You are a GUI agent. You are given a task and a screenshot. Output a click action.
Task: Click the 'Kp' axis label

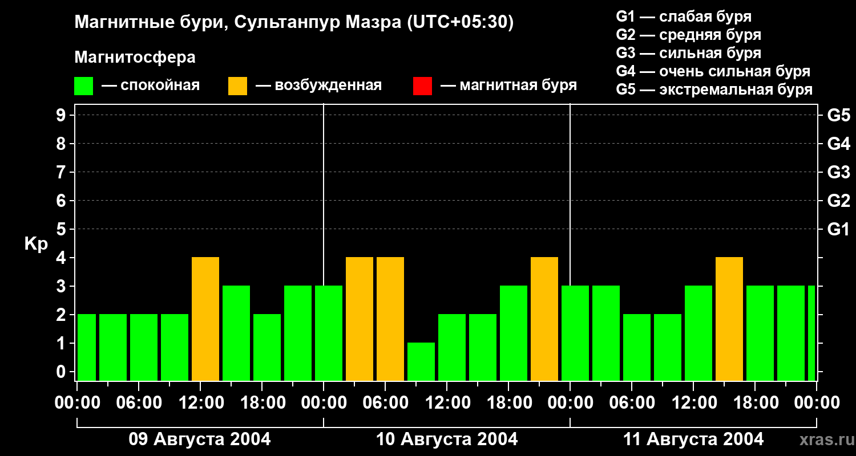pyautogui.click(x=36, y=245)
